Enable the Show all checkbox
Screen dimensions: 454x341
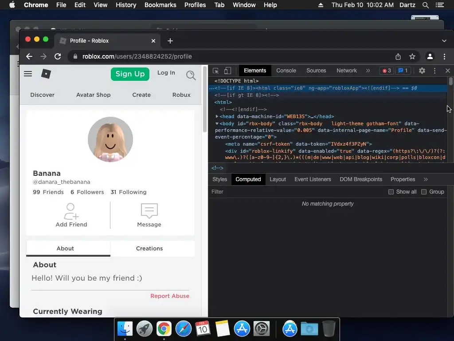[391, 192]
